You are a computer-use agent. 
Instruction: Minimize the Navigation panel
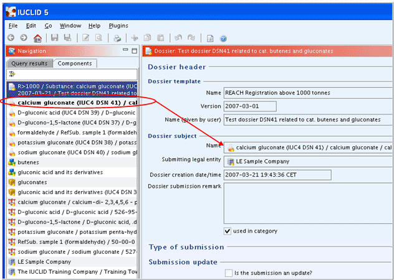point(125,50)
